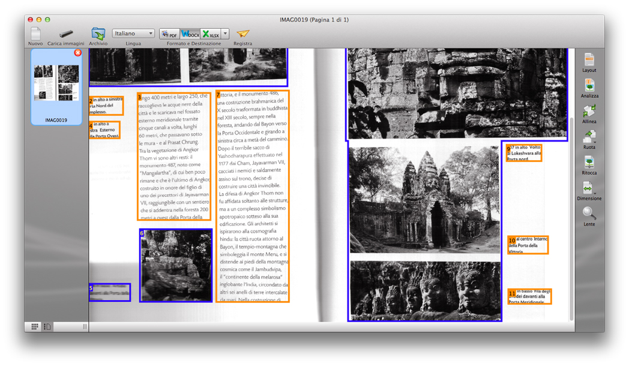
Task: Click the Carica immagini scanner icon
Action: 66,34
